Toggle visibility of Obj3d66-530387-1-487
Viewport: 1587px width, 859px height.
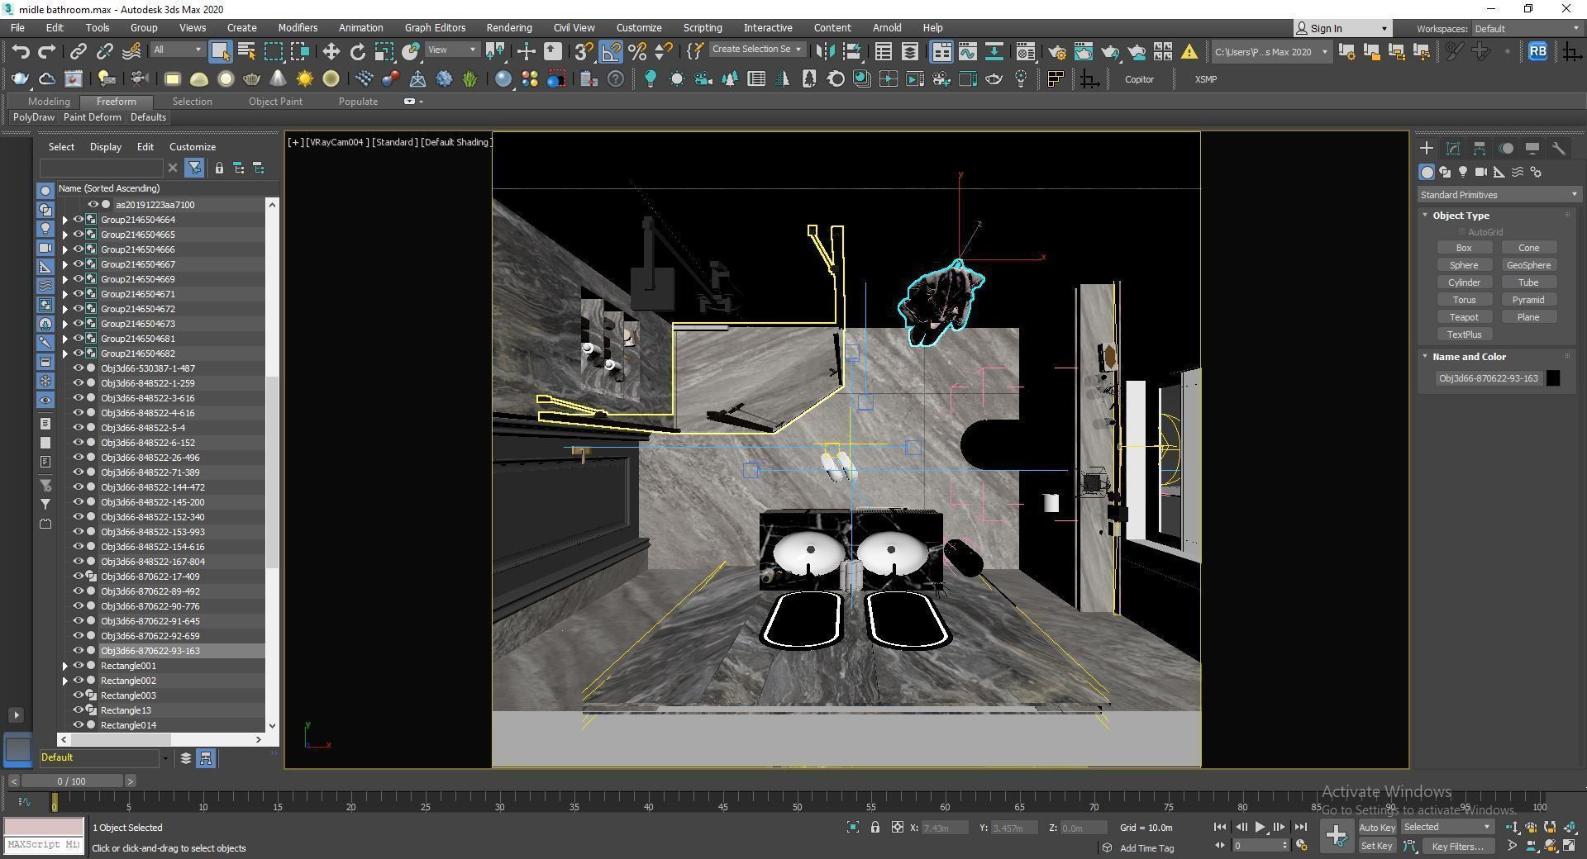[x=79, y=368]
